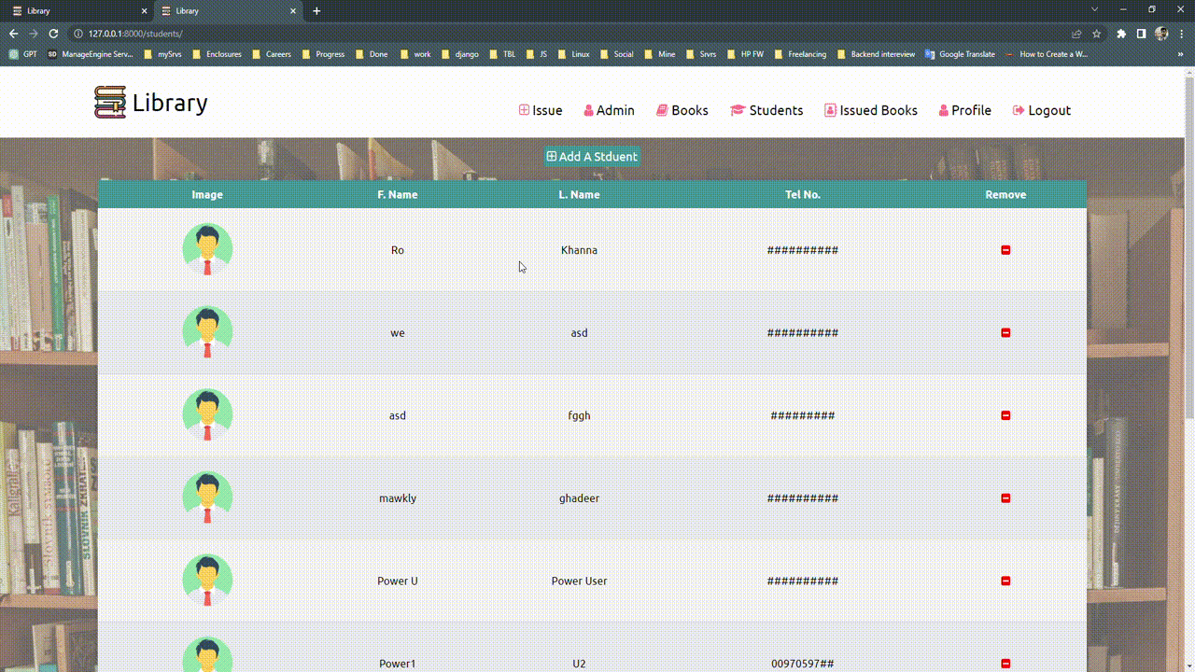The width and height of the screenshot is (1195, 672).
Task: Reload the current page
Action: coord(53,34)
